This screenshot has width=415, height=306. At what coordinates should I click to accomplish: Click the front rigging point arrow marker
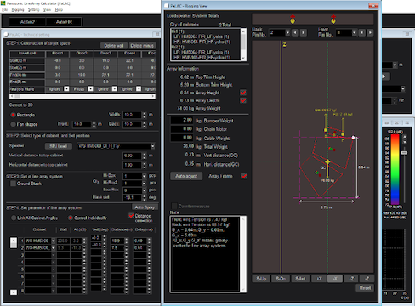[333, 20]
